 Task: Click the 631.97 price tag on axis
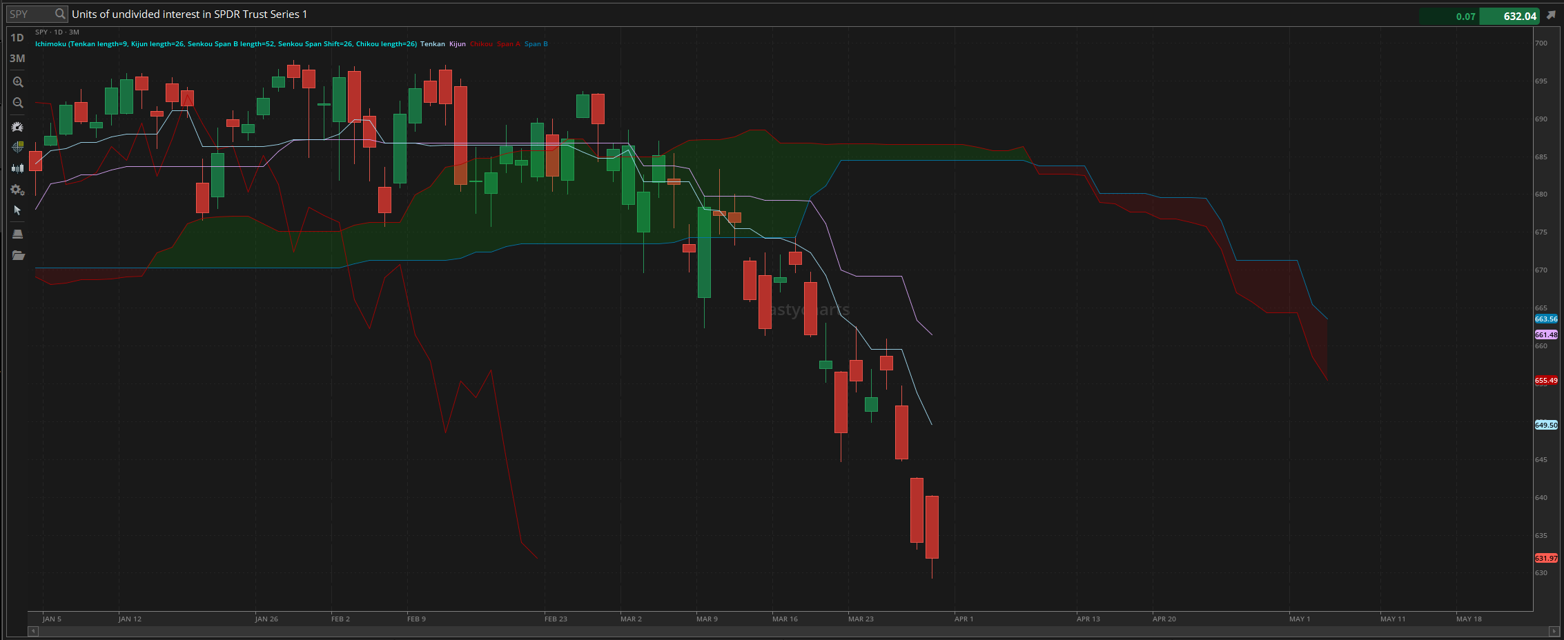1546,558
